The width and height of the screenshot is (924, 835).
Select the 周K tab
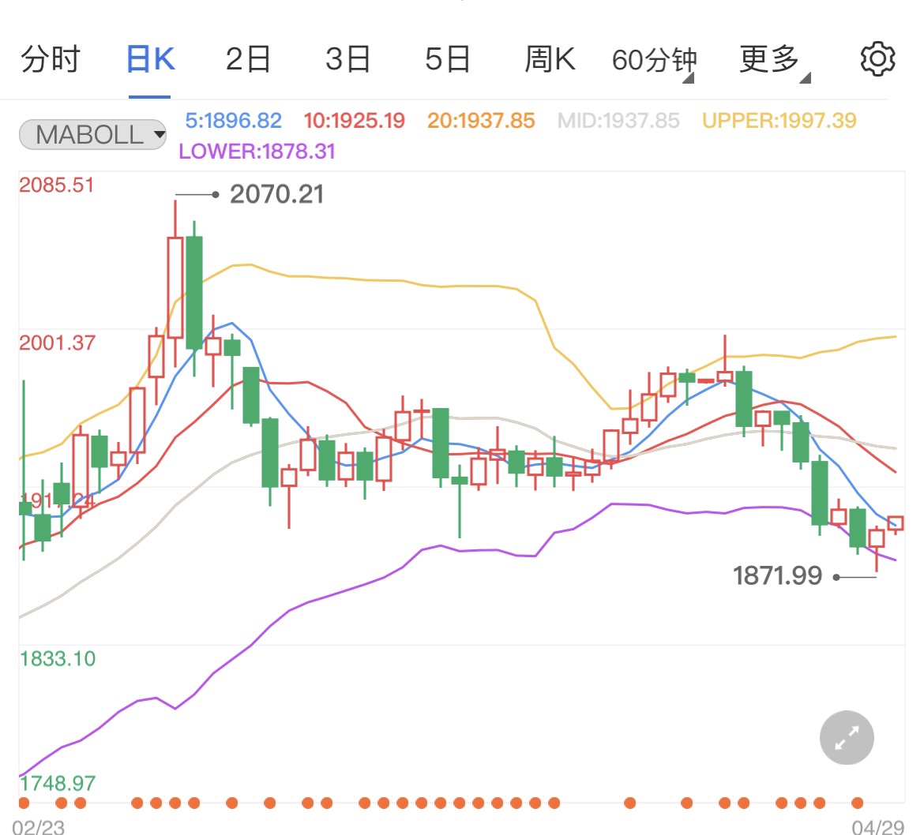click(550, 59)
